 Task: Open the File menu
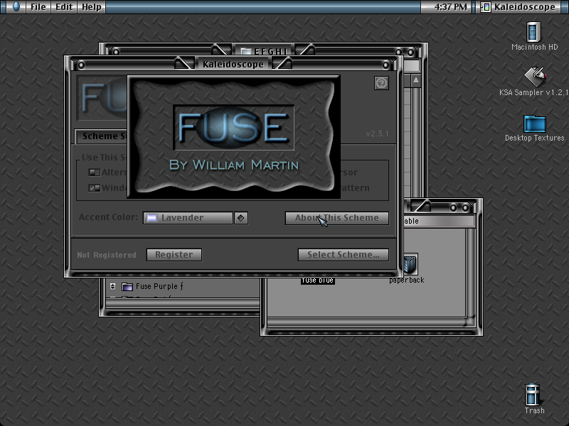(38, 7)
